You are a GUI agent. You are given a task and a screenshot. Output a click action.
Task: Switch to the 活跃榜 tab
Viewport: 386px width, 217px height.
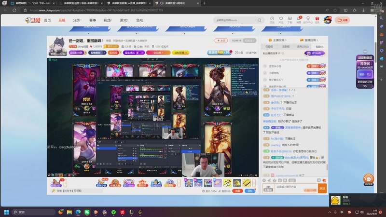[x=286, y=46]
